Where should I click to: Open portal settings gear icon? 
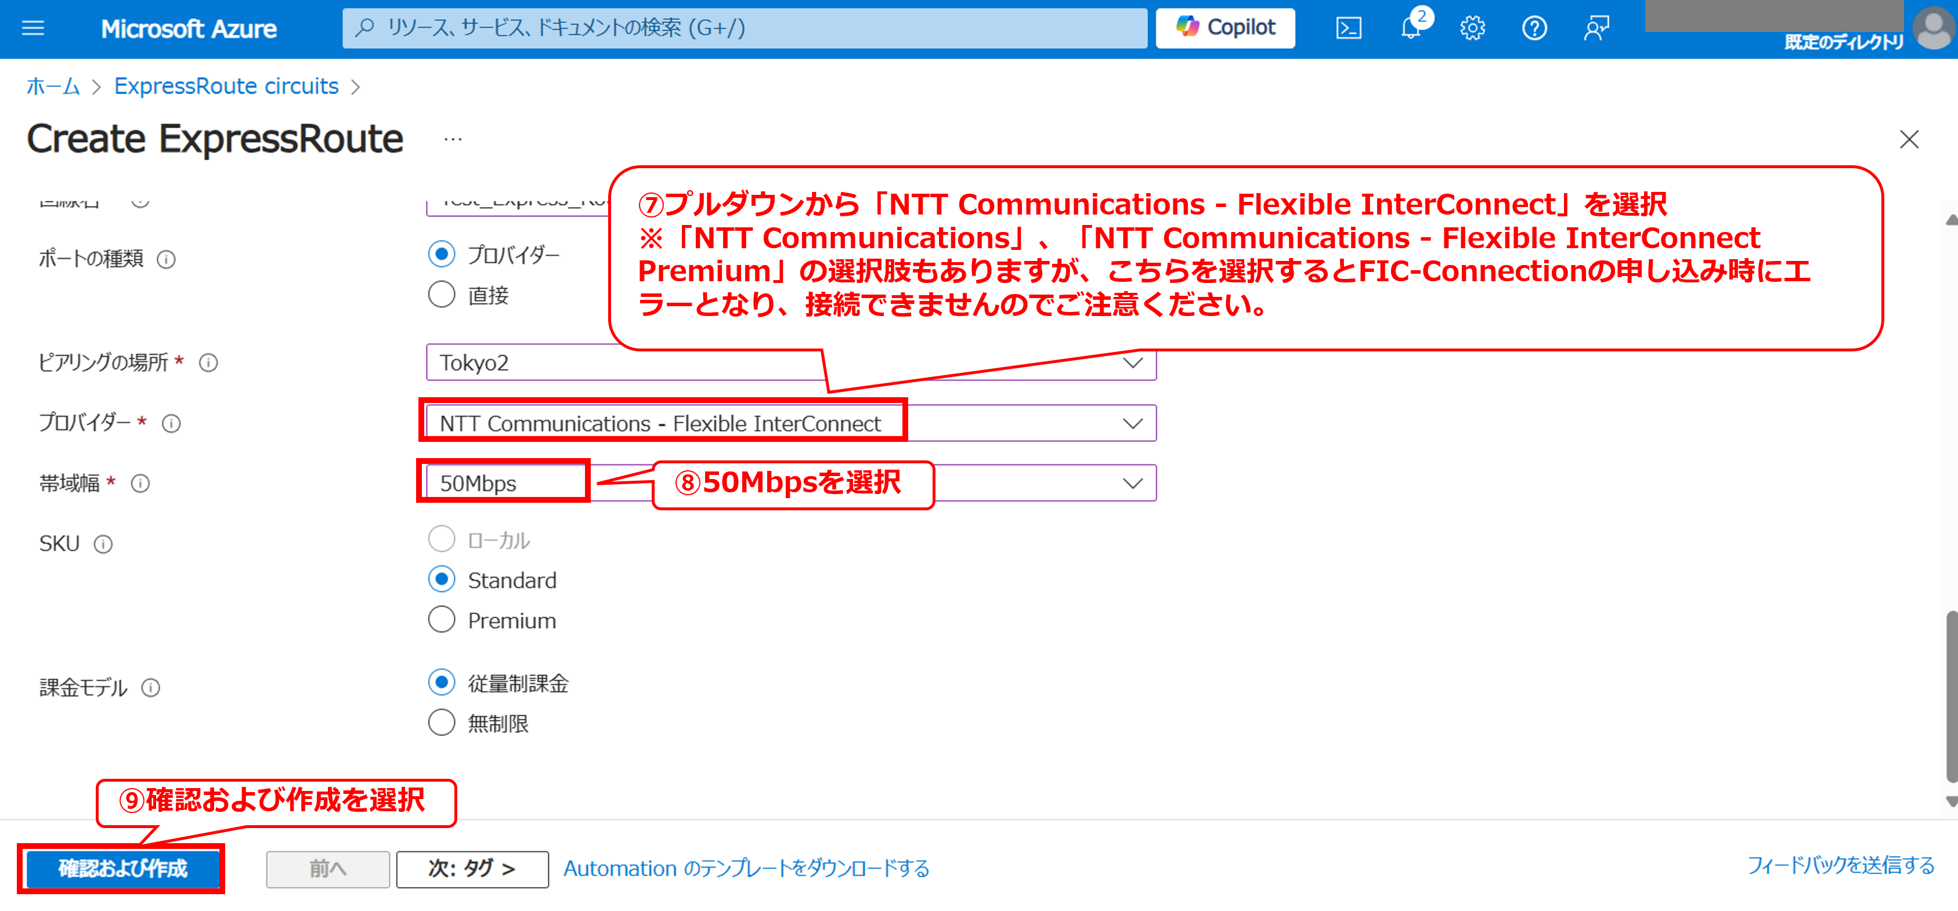[x=1472, y=29]
